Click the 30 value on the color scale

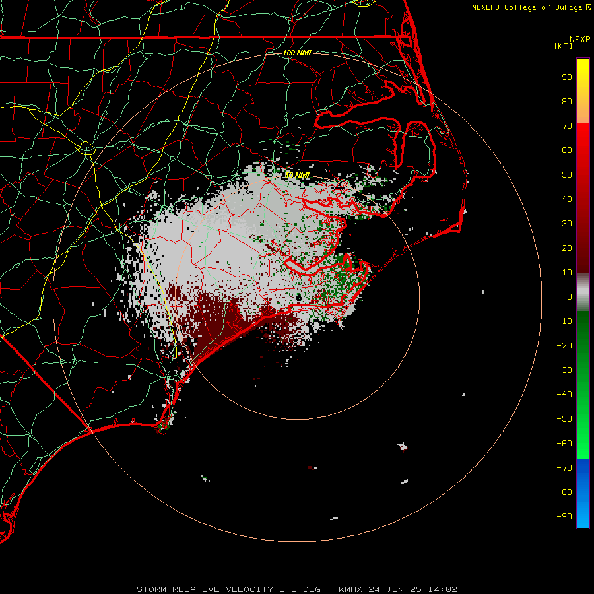coord(567,224)
